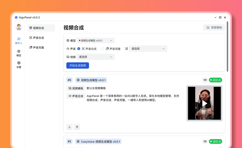Select the 声音克隆 radio option

pos(103,49)
